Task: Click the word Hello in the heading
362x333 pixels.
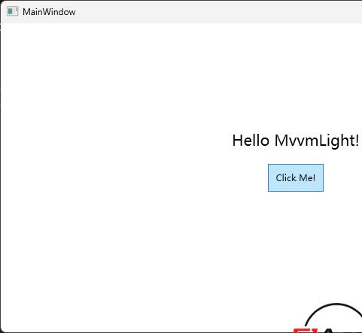Action: click(251, 141)
